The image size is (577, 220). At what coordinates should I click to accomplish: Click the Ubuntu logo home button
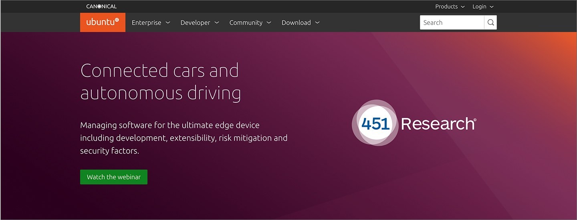pos(103,22)
